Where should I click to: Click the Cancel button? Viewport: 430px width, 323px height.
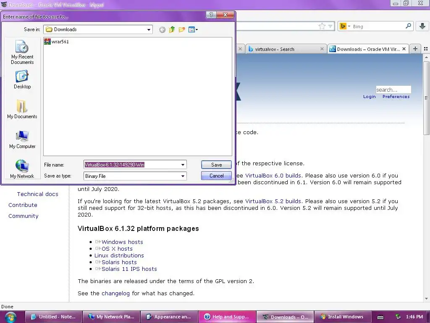pyautogui.click(x=216, y=176)
